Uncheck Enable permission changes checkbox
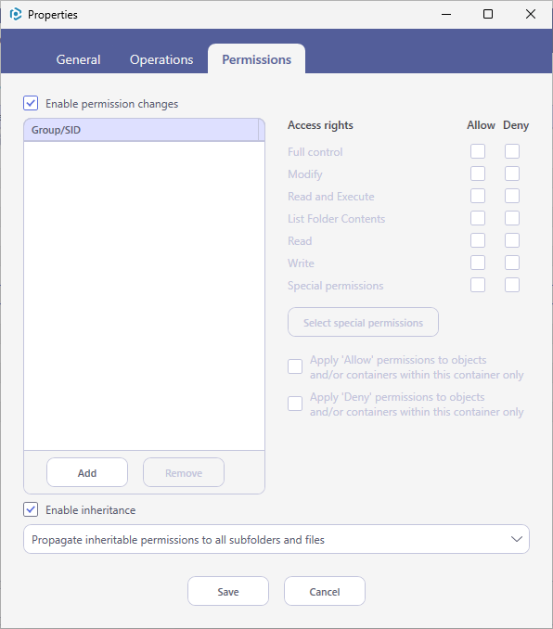This screenshot has height=629, width=553. pyautogui.click(x=31, y=103)
